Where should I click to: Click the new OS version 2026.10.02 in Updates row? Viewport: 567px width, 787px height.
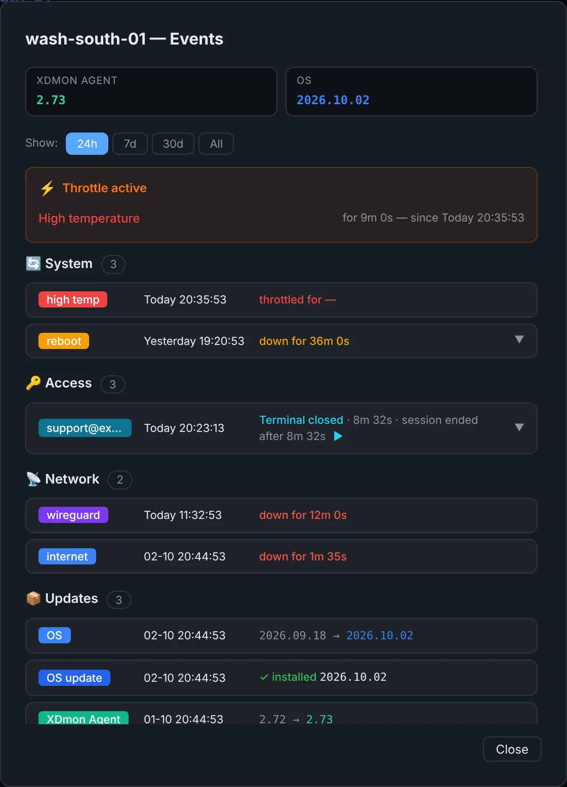click(x=380, y=635)
